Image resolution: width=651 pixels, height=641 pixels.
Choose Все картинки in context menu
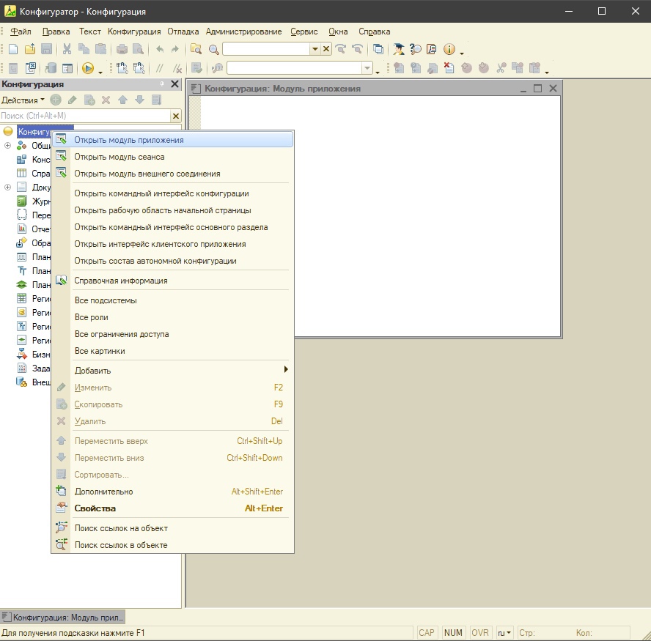[172, 351]
